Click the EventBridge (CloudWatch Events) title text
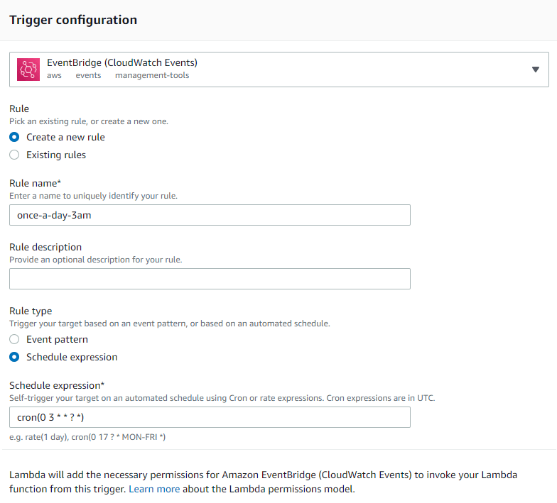 point(122,62)
